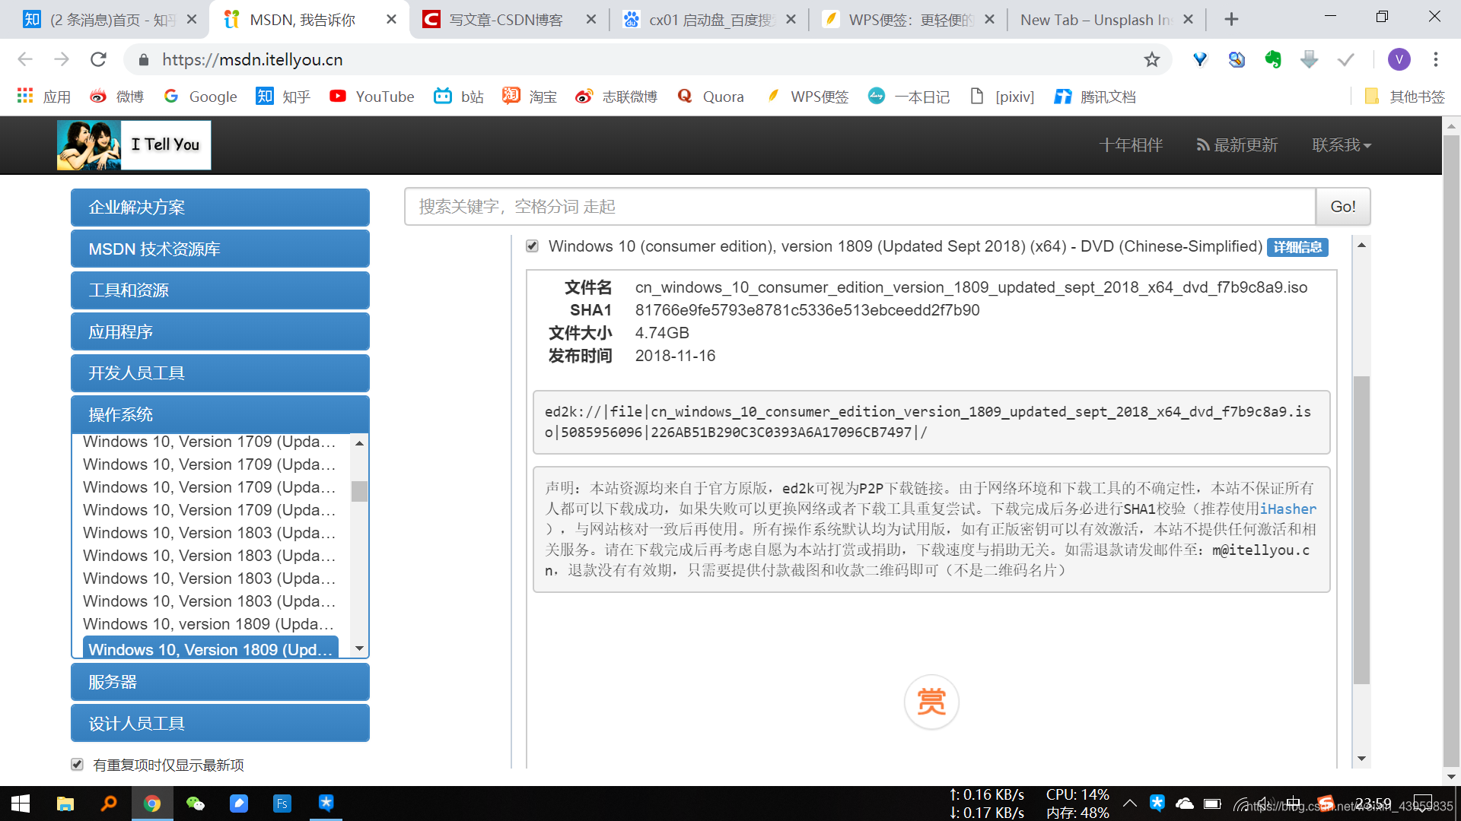Click the OS list scroll down arrow
Viewport: 1461px width, 821px height.
[x=359, y=648]
